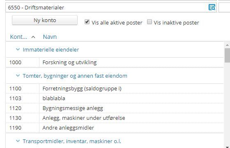Select account 1190 Andre anleggsmidler
230x148 pixels.
(x=115, y=128)
